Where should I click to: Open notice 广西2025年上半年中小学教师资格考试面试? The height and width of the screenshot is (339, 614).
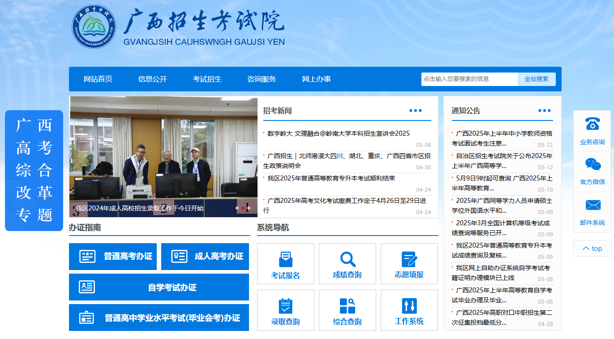click(502, 138)
